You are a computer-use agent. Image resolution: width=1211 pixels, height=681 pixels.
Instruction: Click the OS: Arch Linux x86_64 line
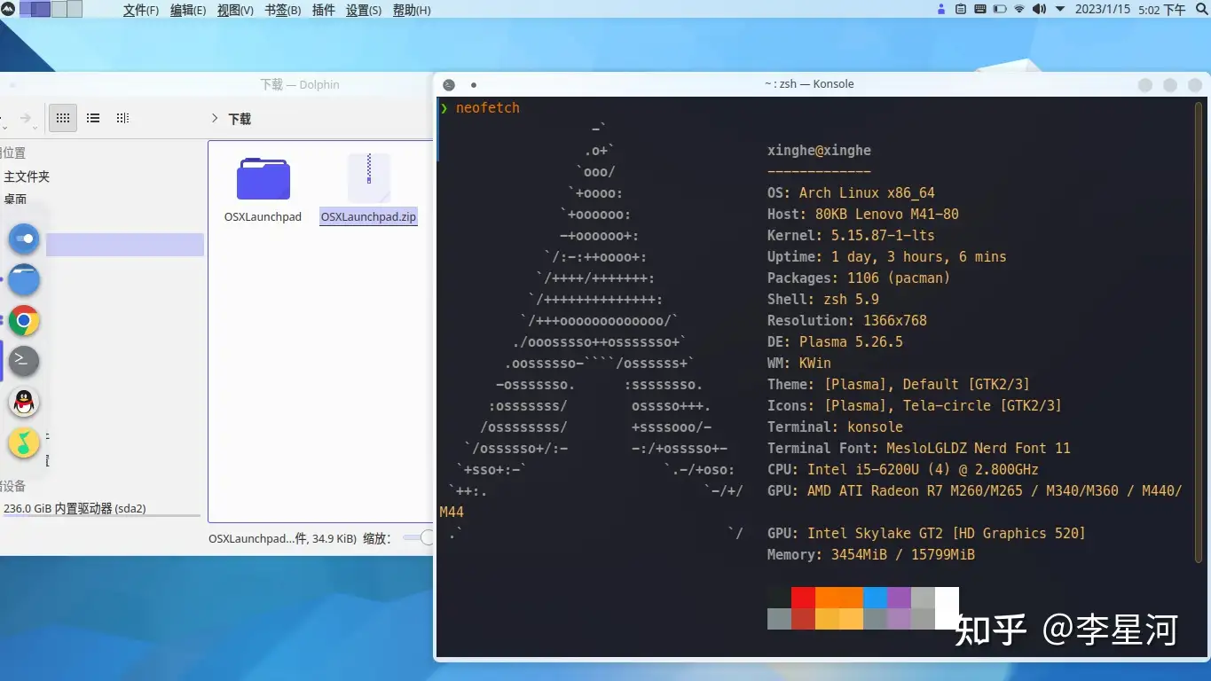pos(851,192)
